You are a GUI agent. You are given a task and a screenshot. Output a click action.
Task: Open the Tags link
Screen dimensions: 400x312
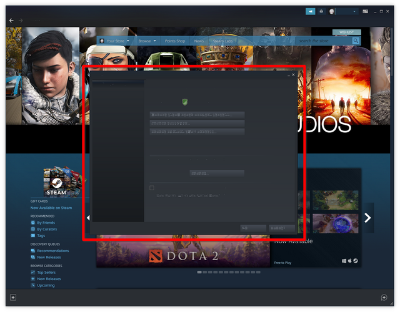click(41, 236)
